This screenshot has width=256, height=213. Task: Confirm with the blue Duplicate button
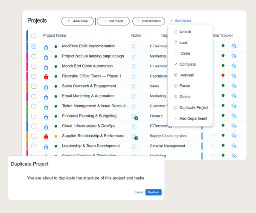click(x=154, y=192)
